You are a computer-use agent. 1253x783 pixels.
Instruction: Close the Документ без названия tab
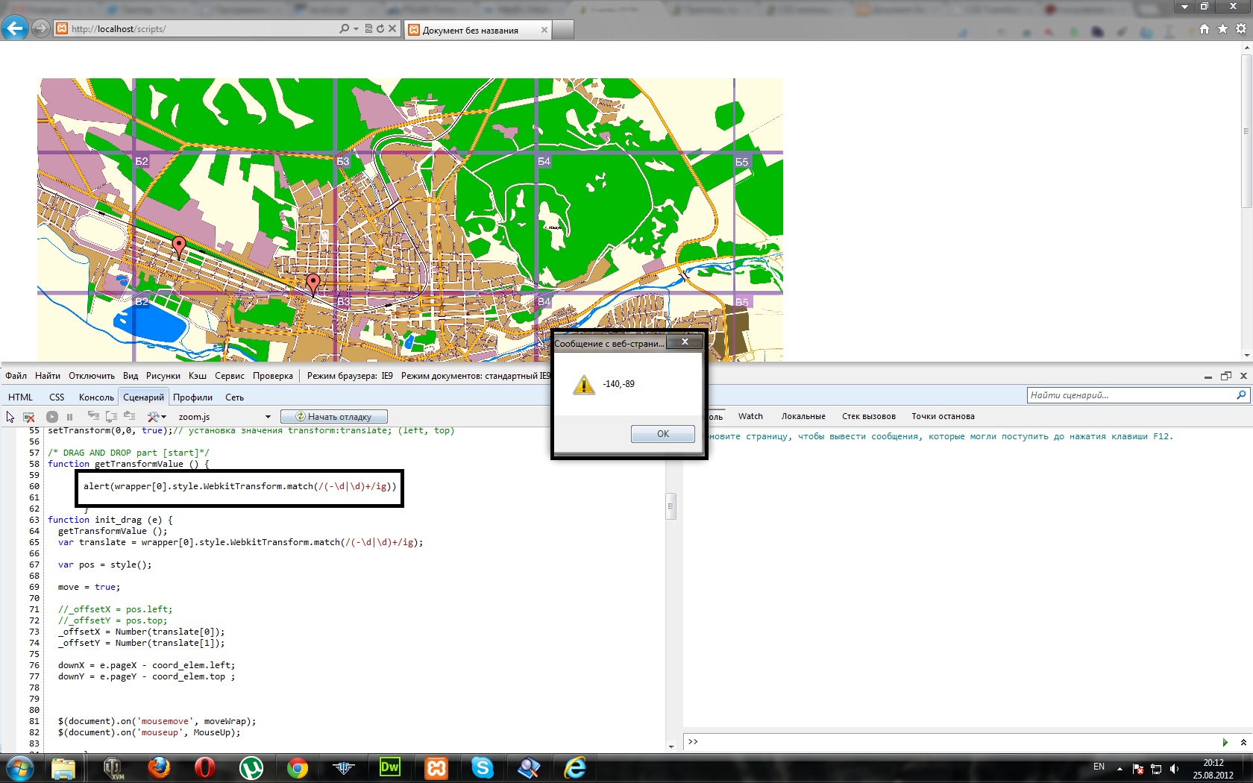tap(544, 30)
